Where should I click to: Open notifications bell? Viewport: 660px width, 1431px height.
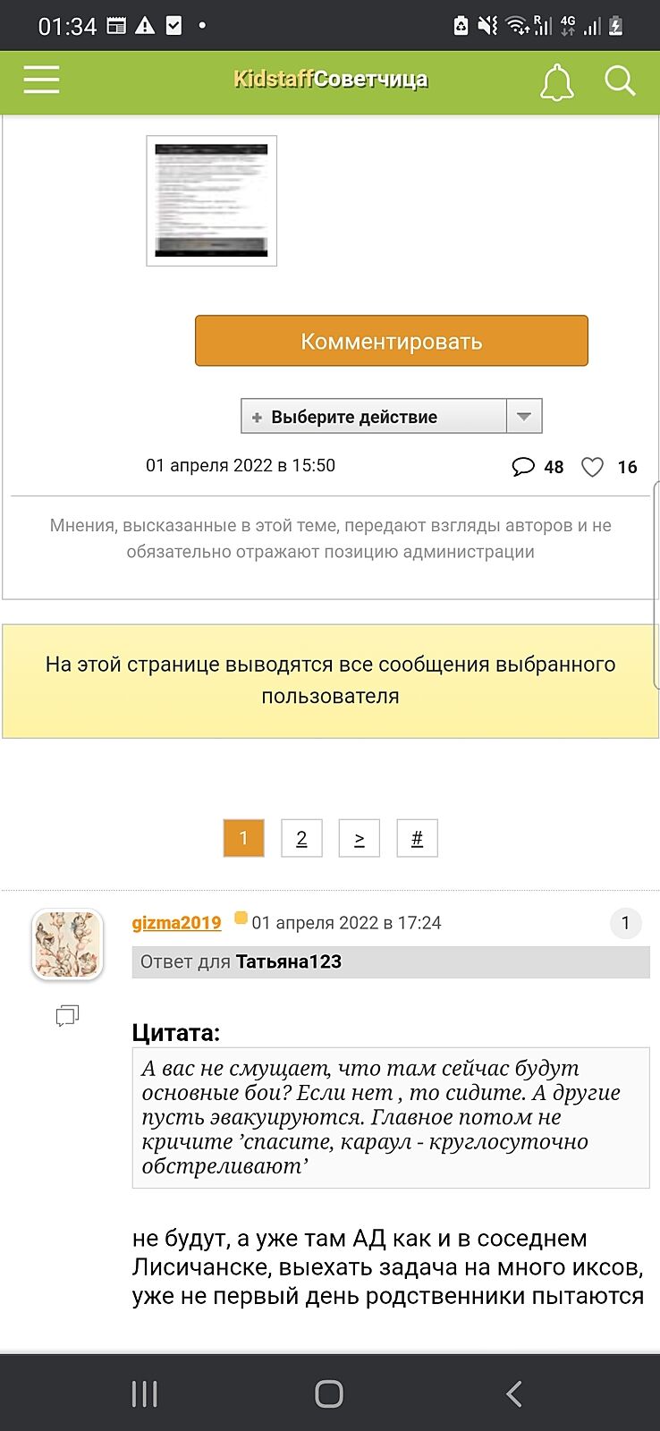coord(556,82)
